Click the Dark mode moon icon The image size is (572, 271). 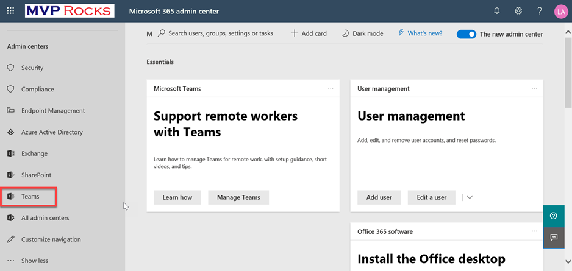[345, 33]
